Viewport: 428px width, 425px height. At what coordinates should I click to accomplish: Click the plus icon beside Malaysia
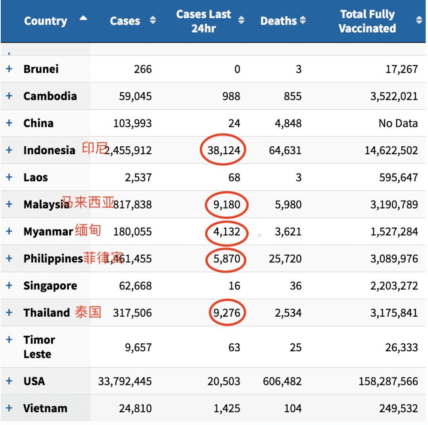click(x=9, y=204)
